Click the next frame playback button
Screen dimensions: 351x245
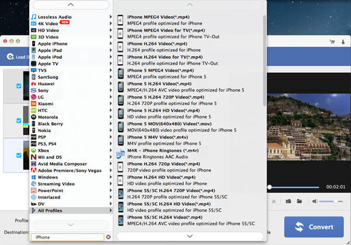pos(274,201)
